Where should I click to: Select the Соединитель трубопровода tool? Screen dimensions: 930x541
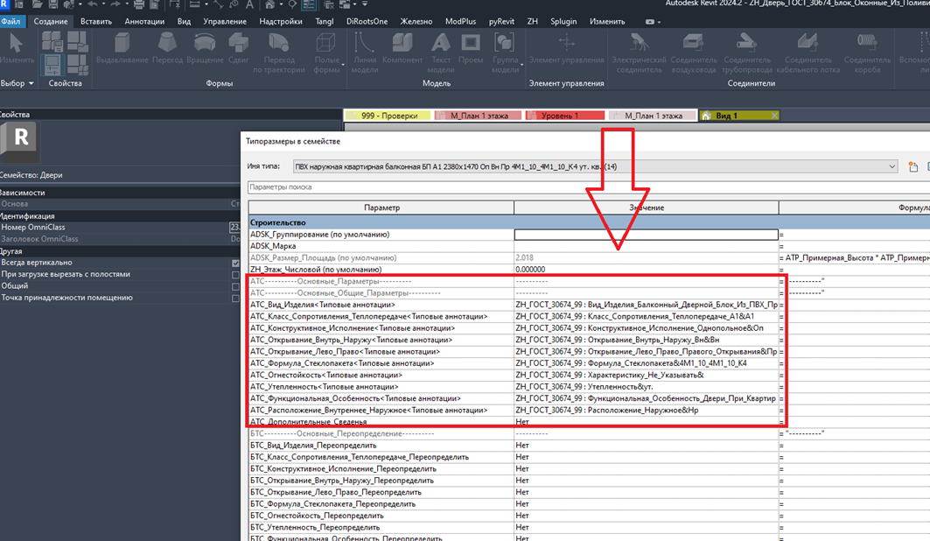(747, 53)
